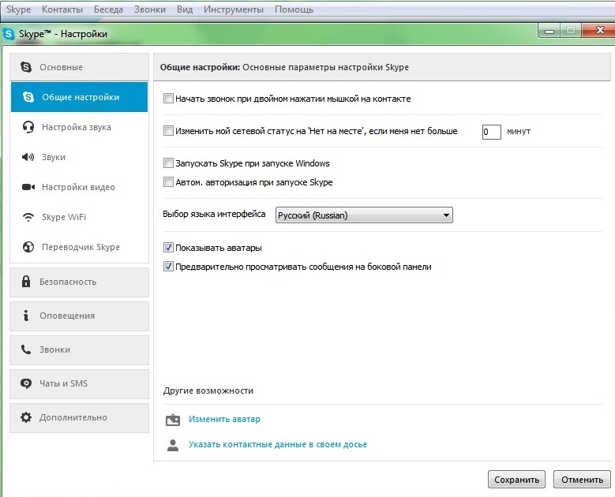Click the headset icon for Настройка звука
Viewport: 615px width, 497px height.
point(28,127)
